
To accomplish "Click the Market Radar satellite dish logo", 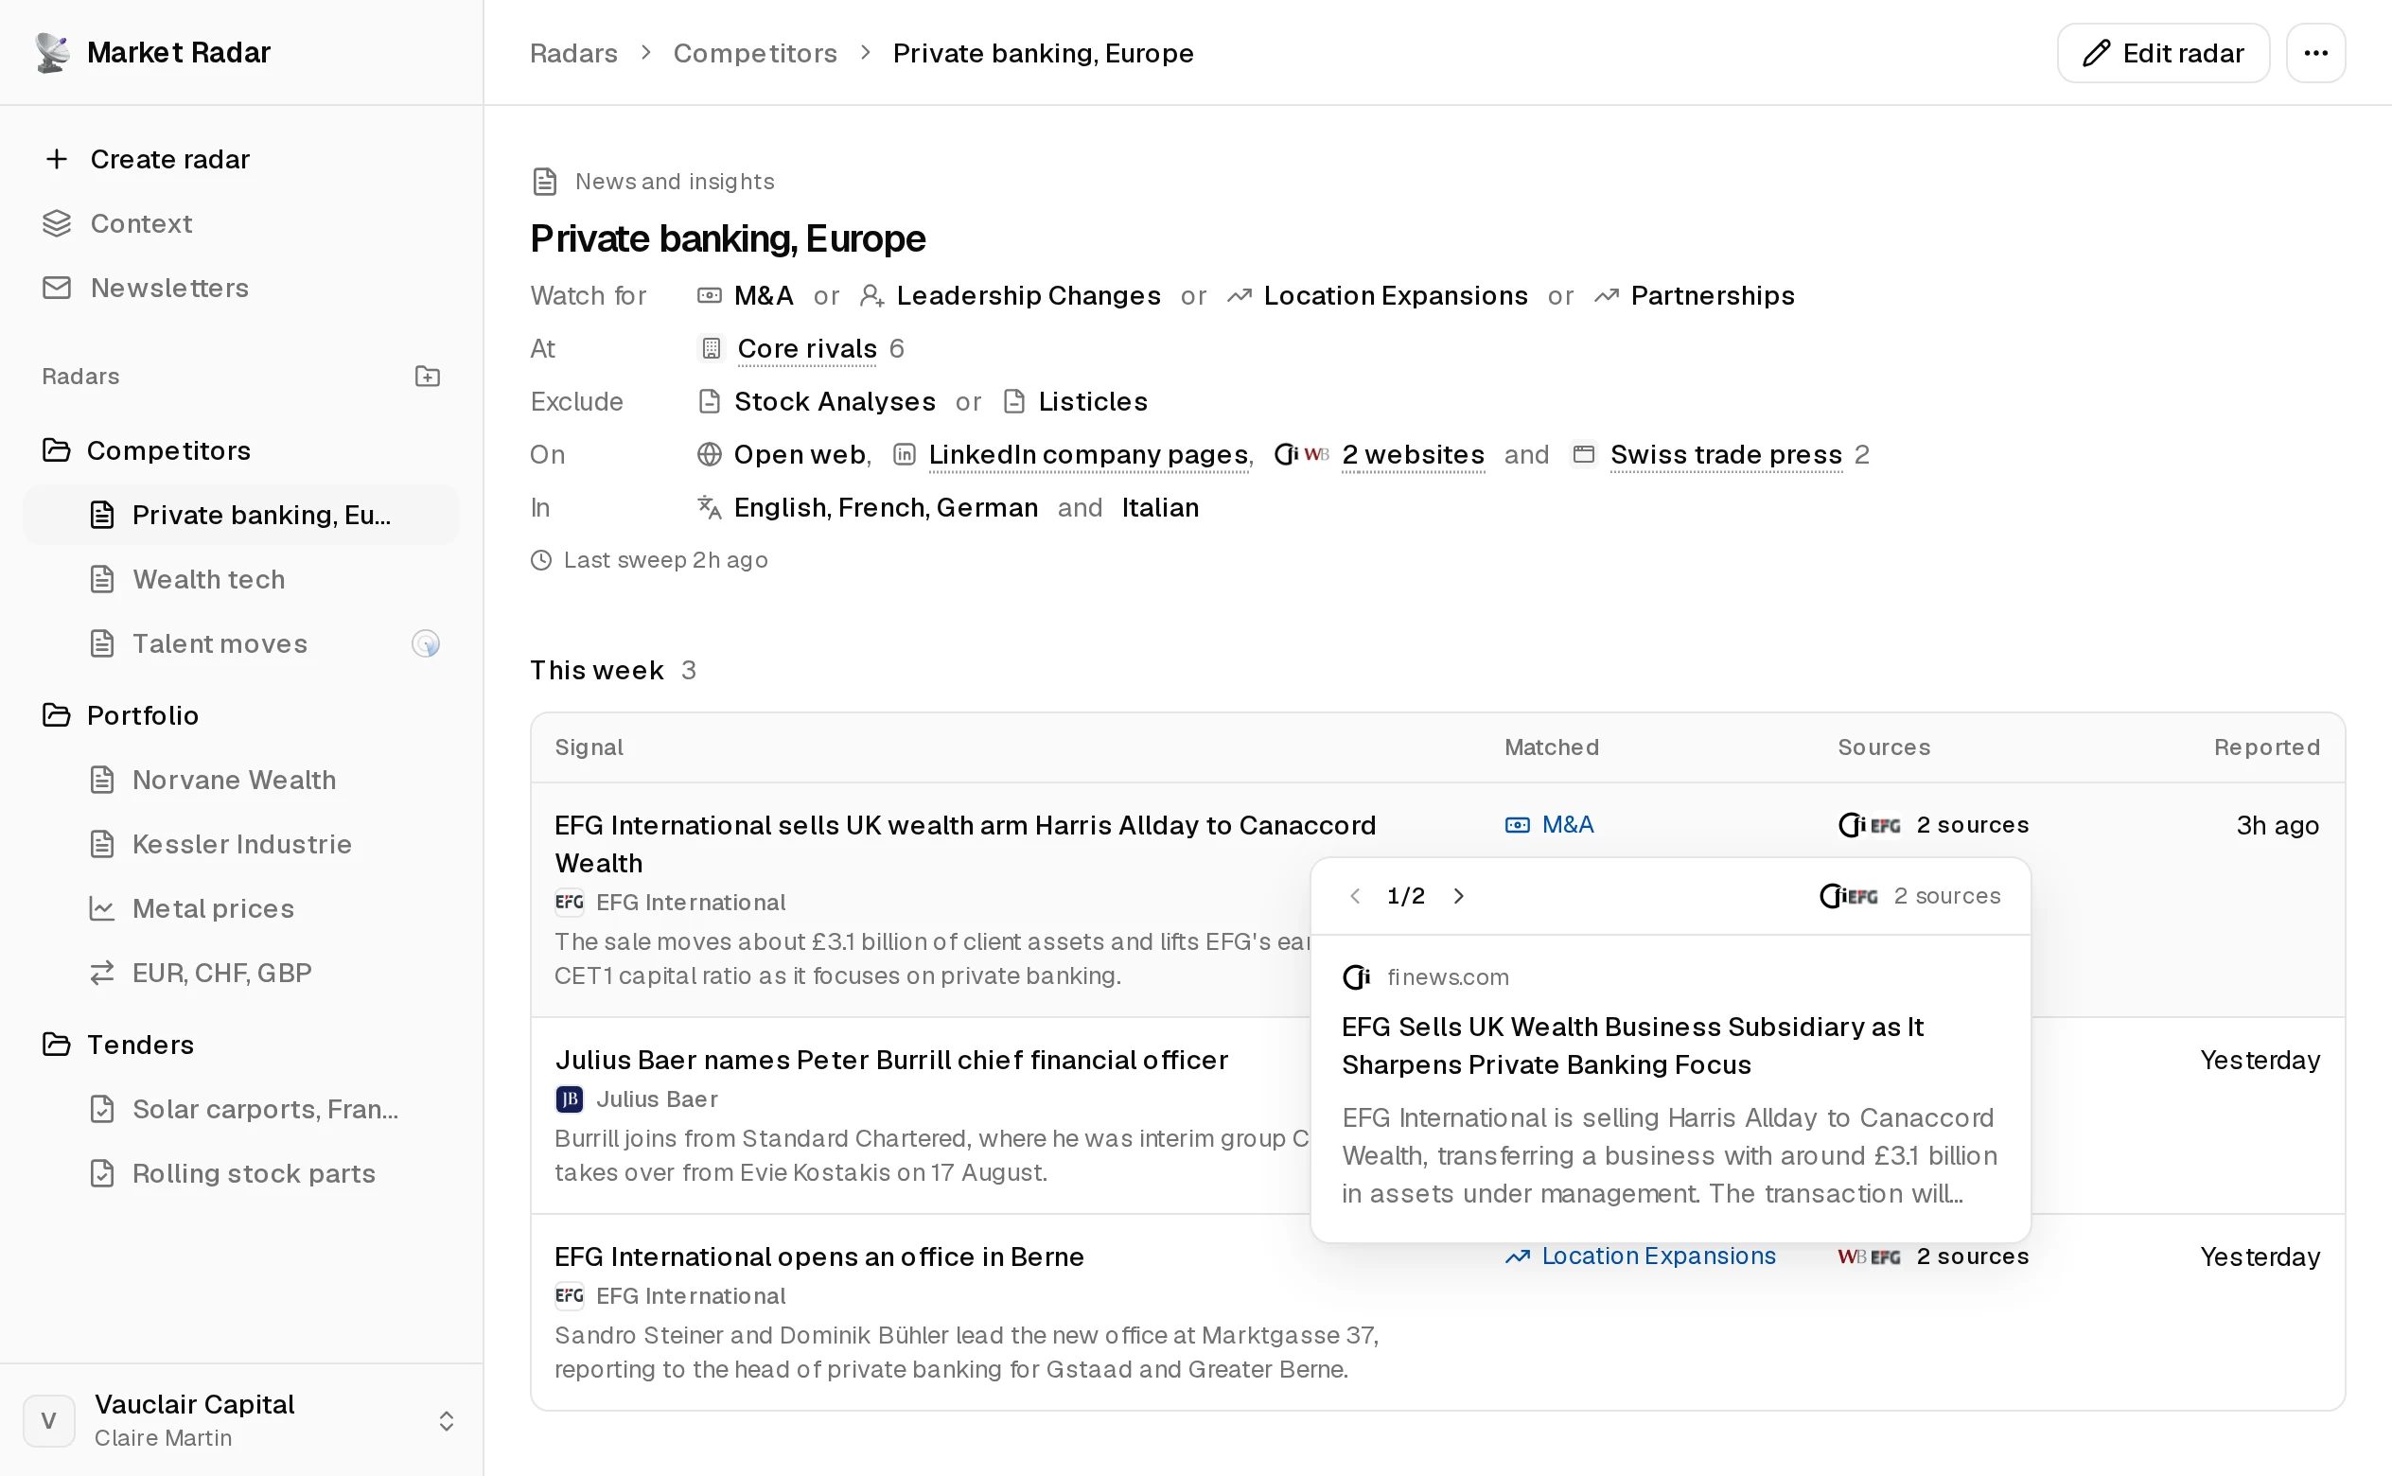I will coord(53,53).
